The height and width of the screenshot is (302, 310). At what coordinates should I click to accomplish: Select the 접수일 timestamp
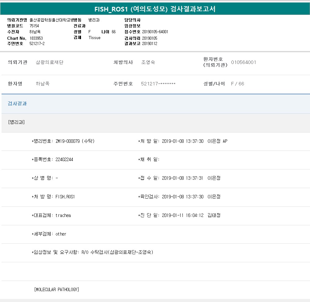pos(182,178)
